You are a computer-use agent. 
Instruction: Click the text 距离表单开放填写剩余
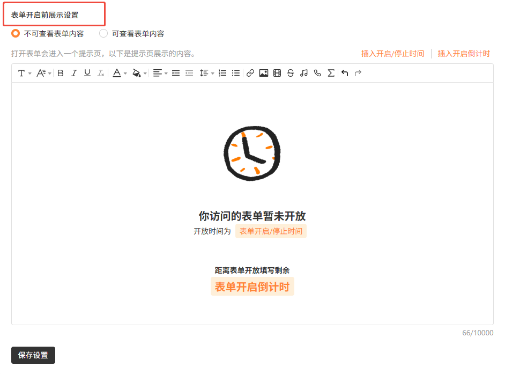252,270
